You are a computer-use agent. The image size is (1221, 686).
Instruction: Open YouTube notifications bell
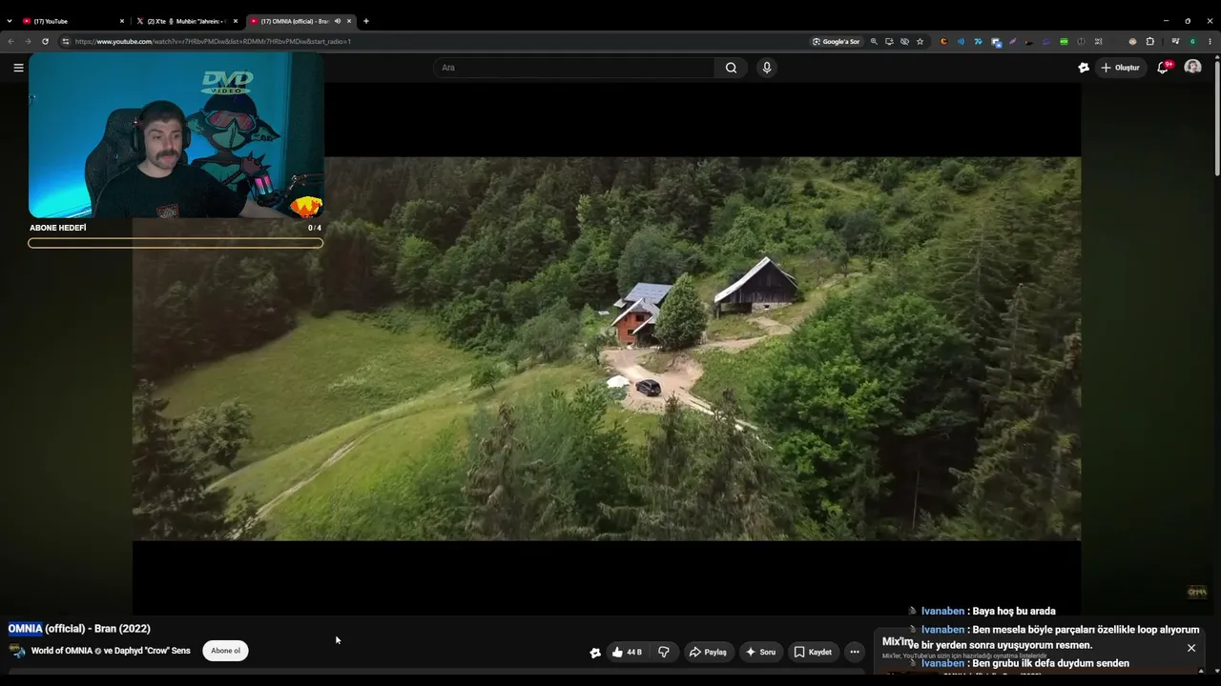point(1163,68)
